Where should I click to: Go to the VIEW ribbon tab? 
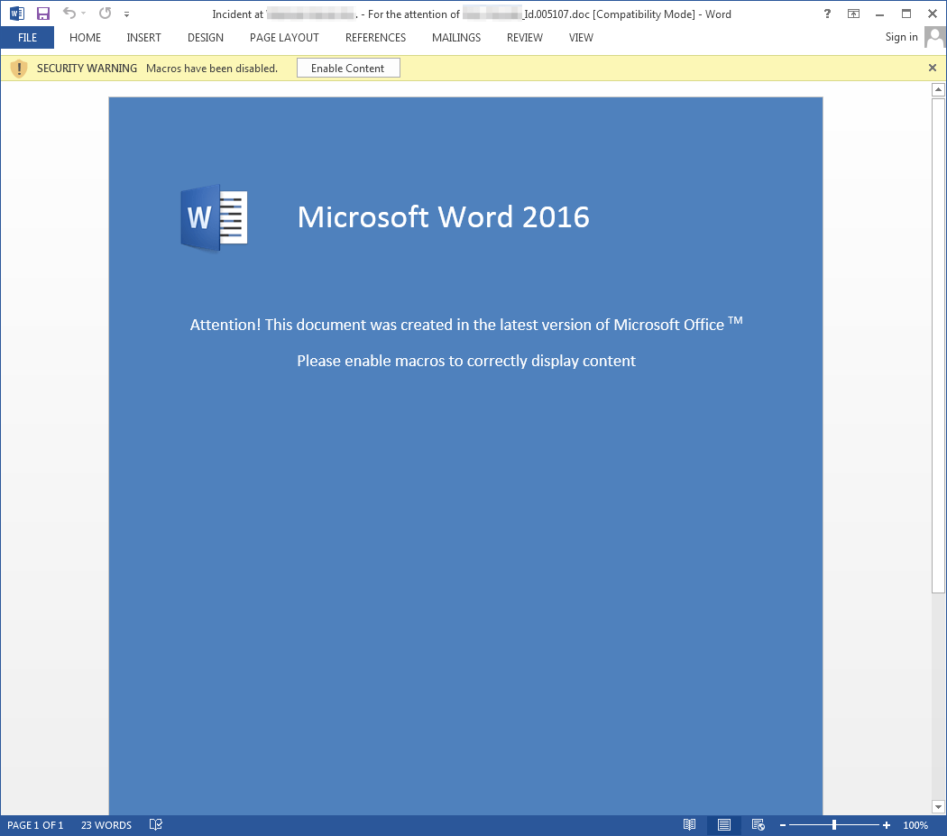point(581,38)
